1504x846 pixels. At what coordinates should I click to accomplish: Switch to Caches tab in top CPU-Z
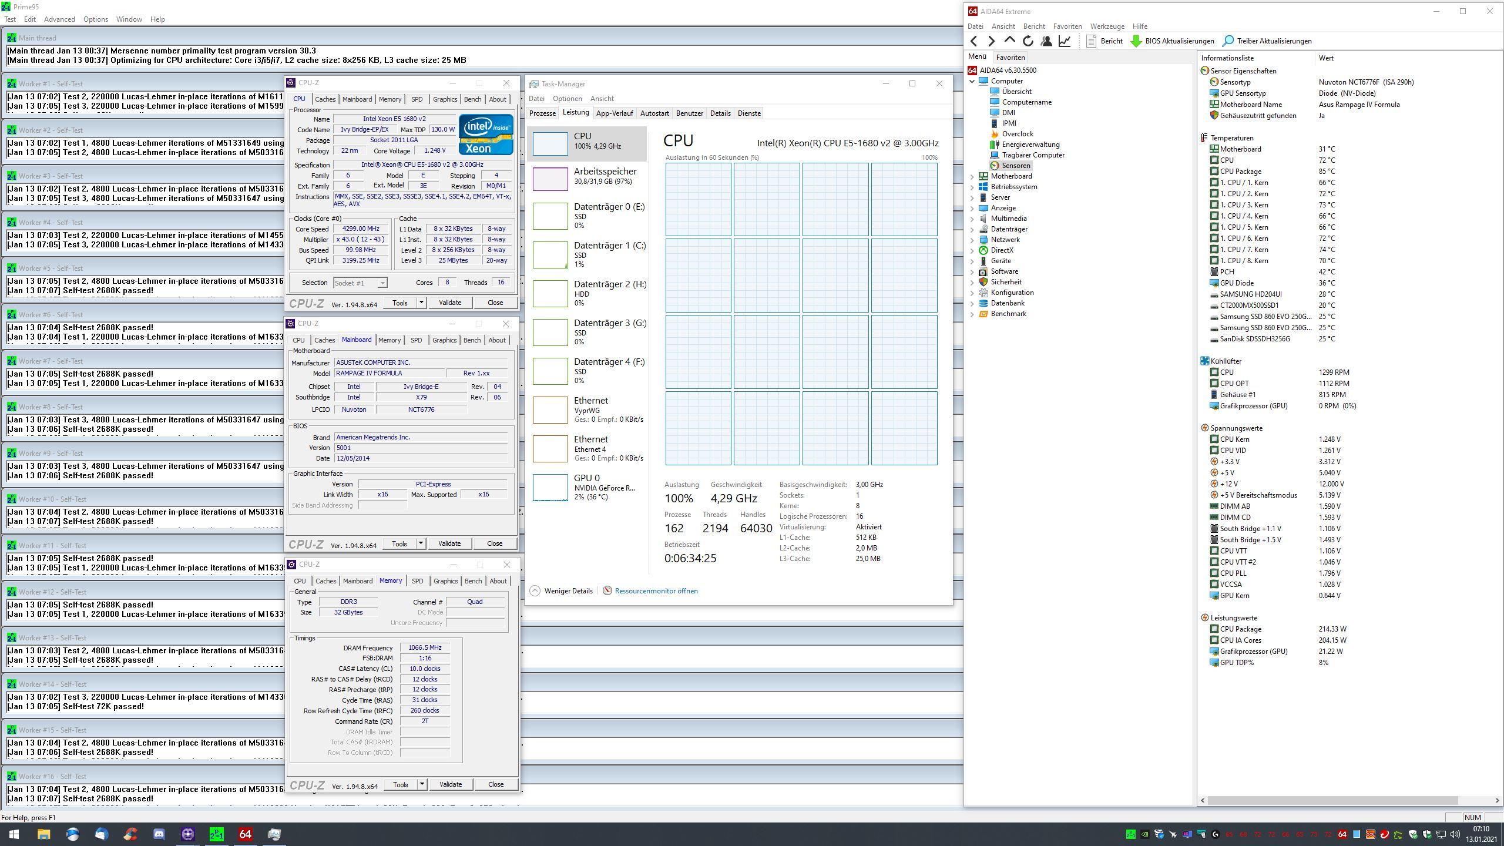[x=325, y=99]
